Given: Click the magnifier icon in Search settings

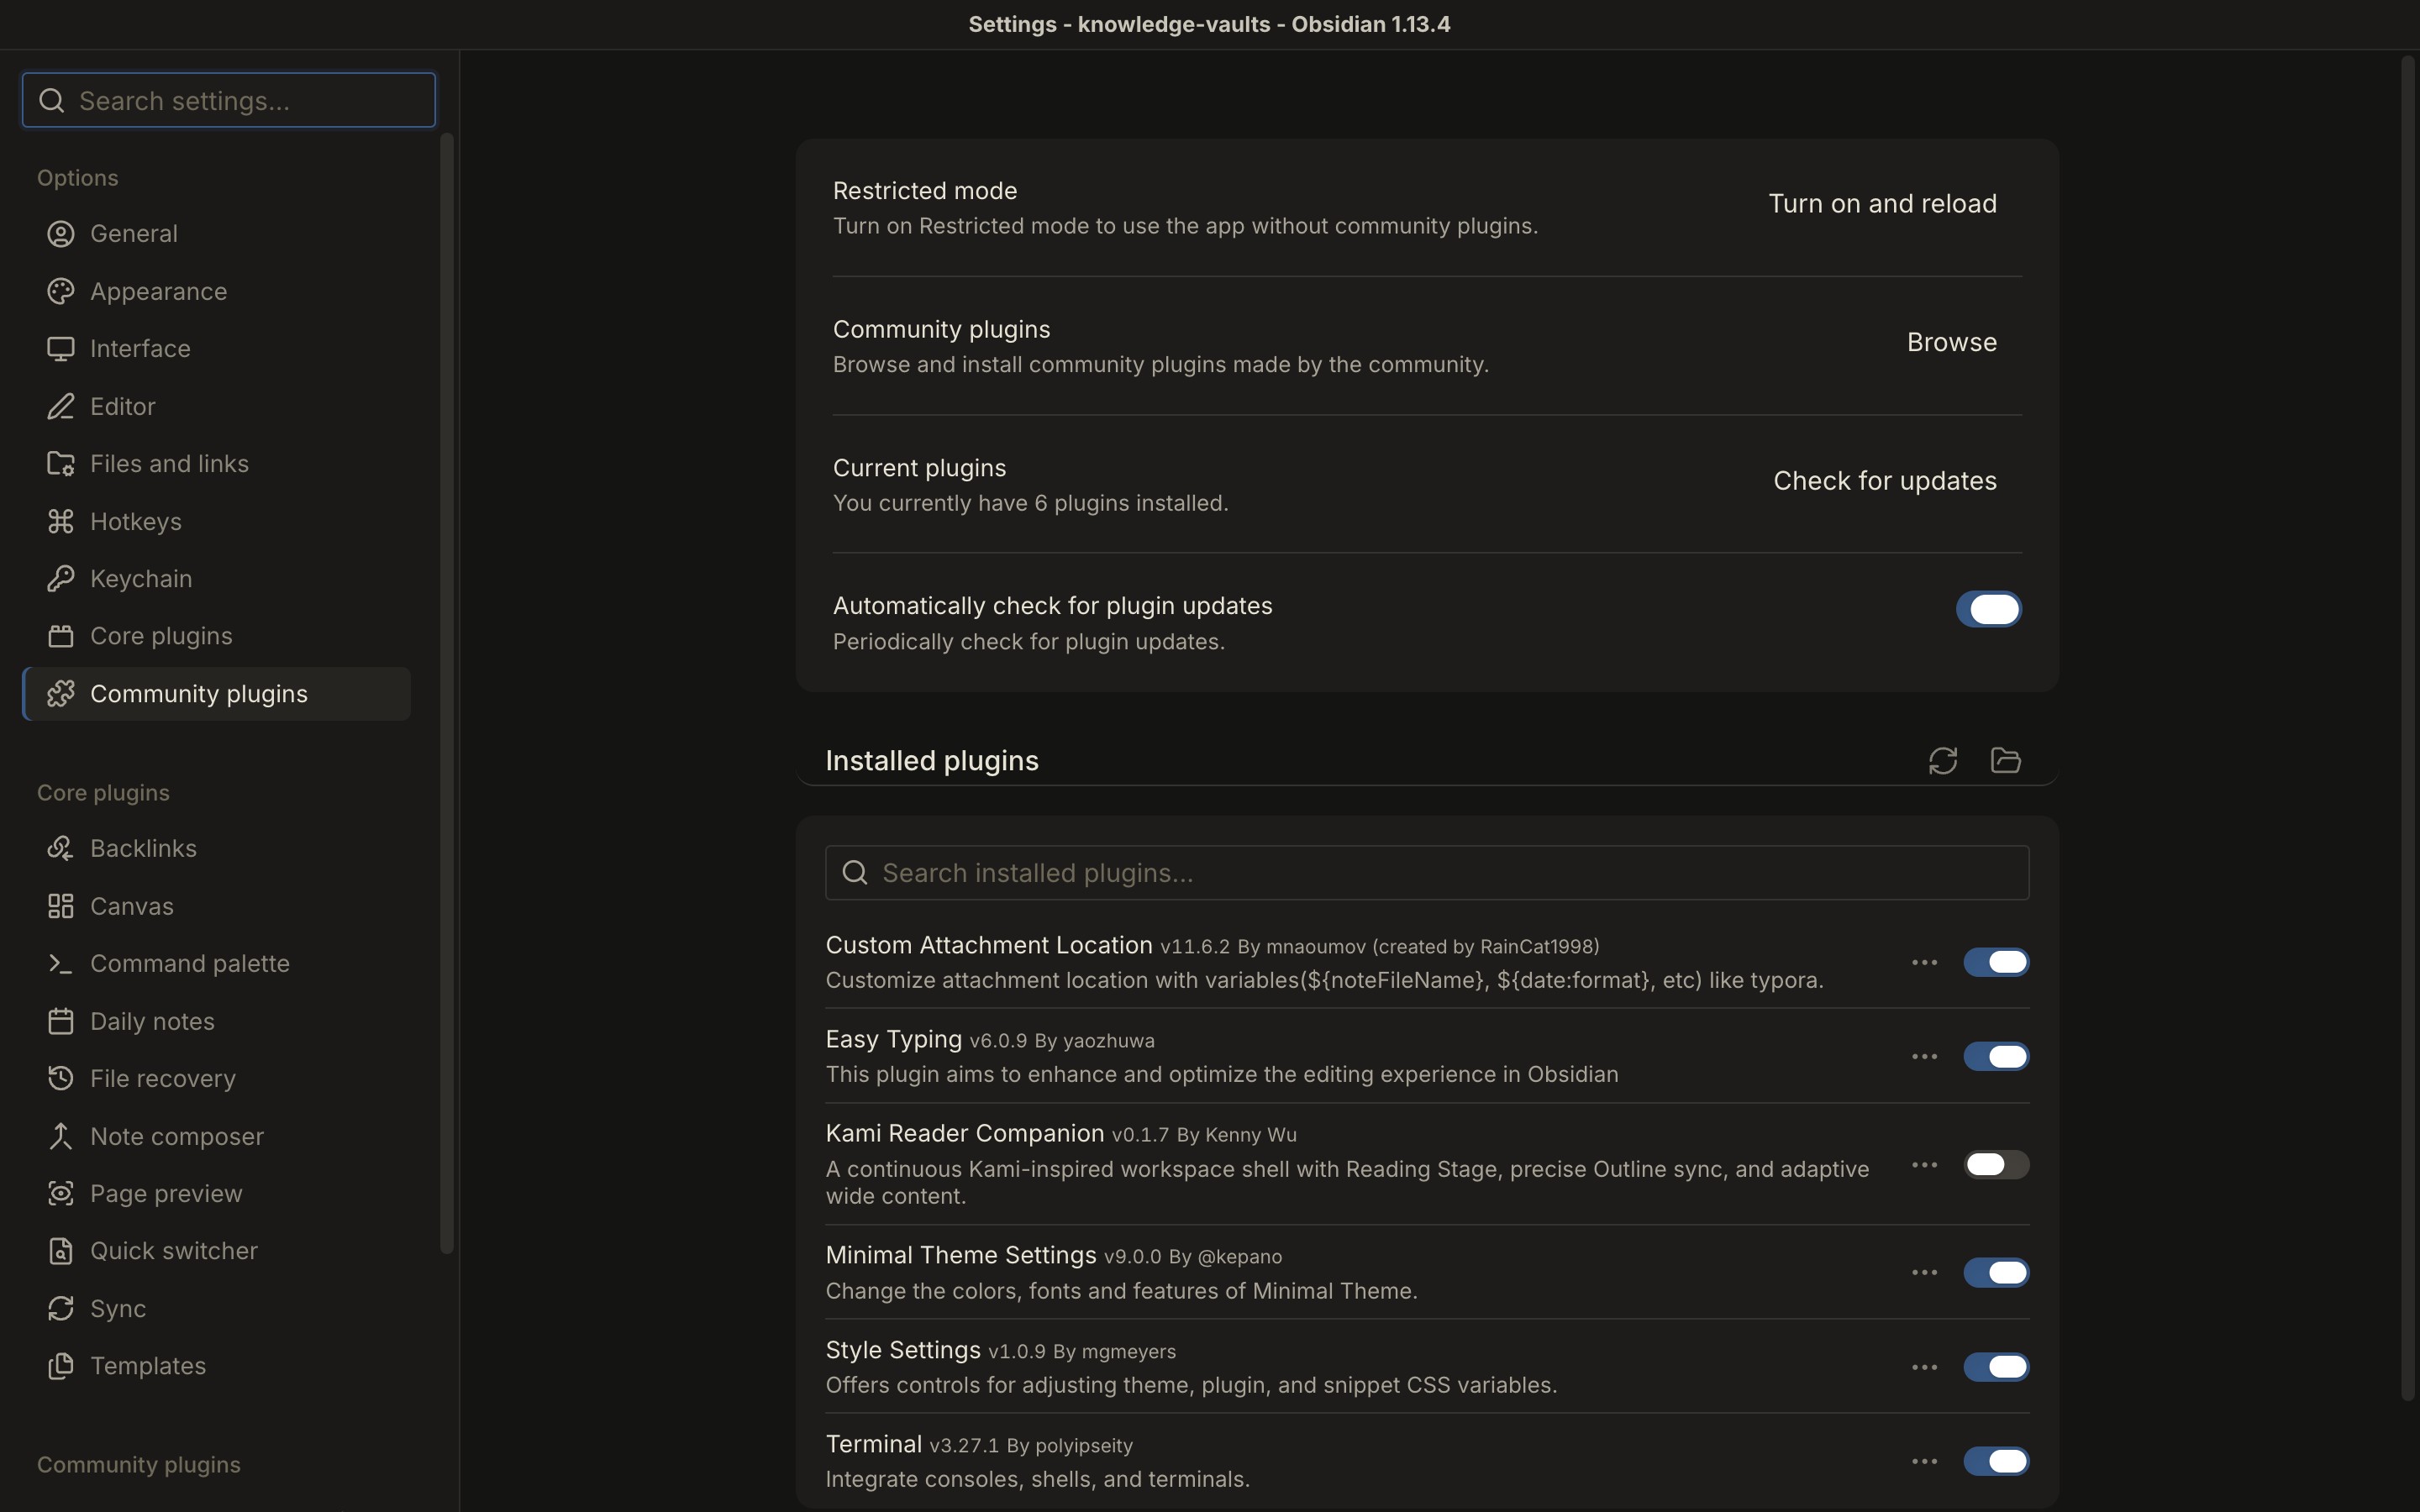Looking at the screenshot, I should (x=52, y=101).
